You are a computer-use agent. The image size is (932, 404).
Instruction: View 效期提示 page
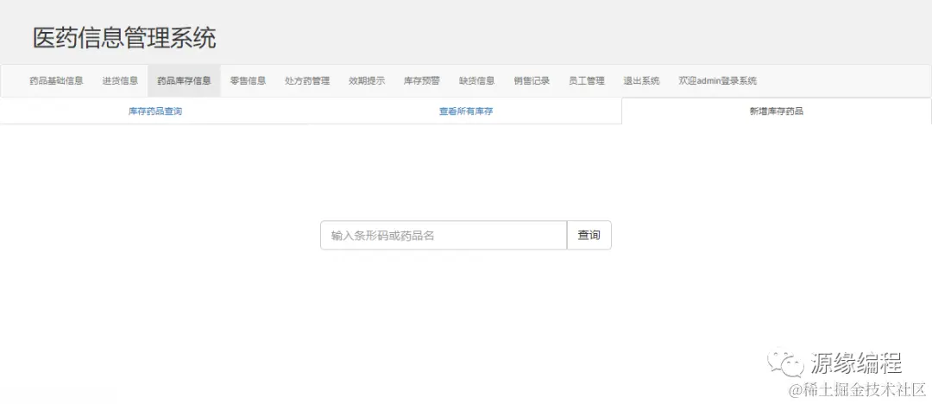point(367,81)
